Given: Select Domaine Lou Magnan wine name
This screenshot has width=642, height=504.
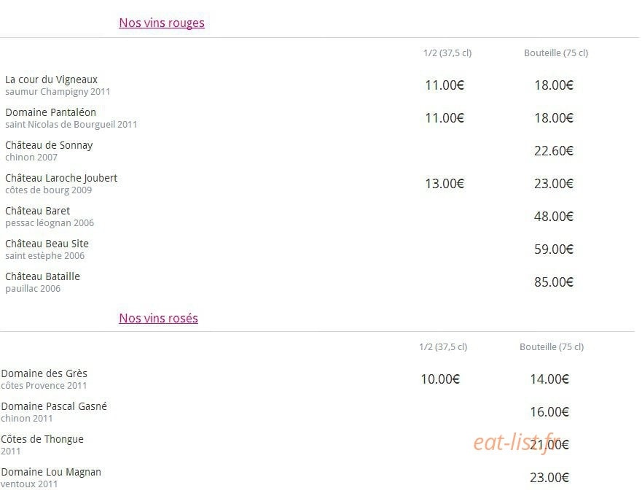Looking at the screenshot, I should click(x=51, y=472).
